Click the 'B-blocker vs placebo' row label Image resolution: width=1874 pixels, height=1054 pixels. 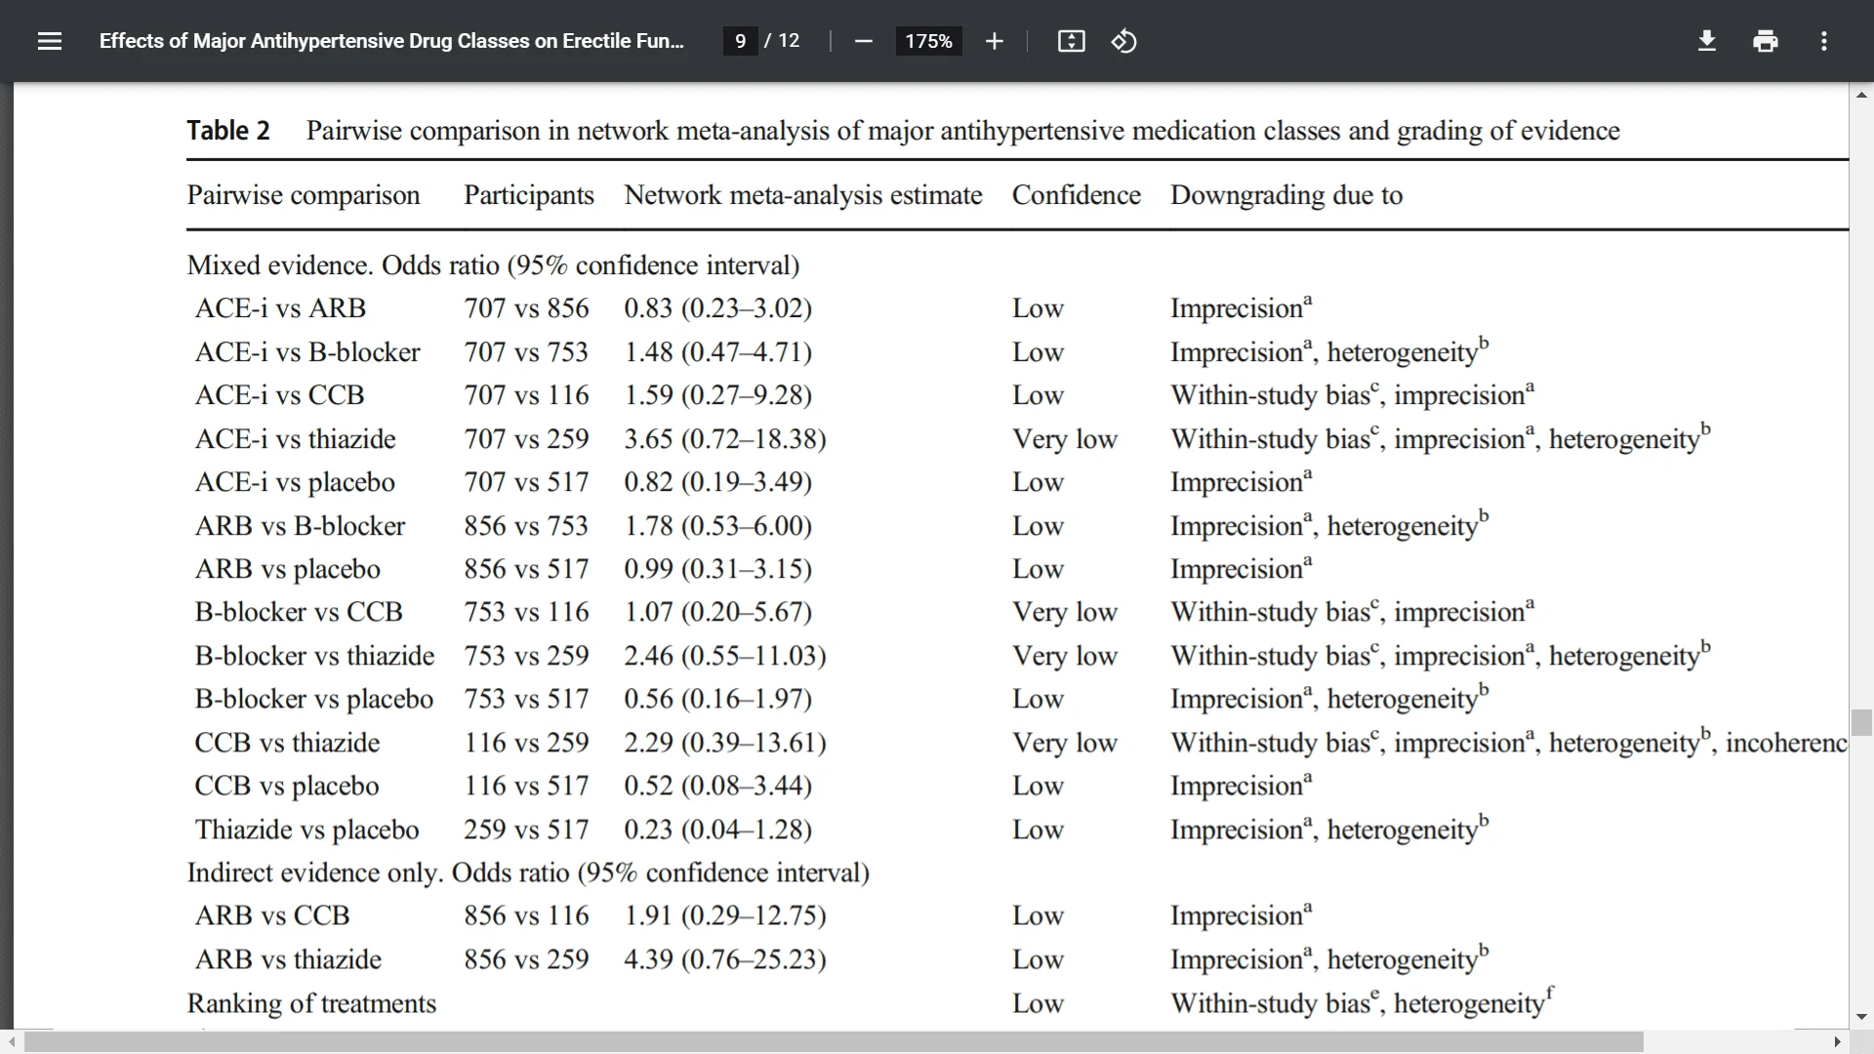point(313,699)
